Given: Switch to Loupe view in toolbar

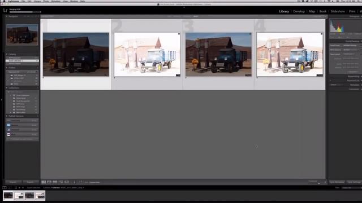Looking at the screenshot, I should tap(49, 182).
